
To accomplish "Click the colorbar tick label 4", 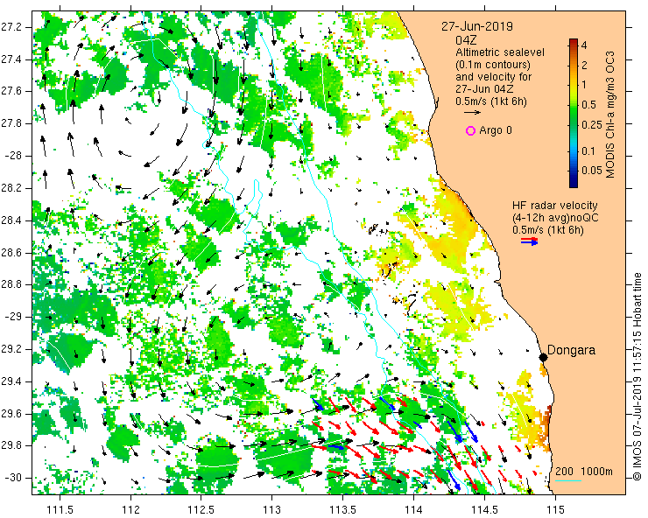I will 584,45.
